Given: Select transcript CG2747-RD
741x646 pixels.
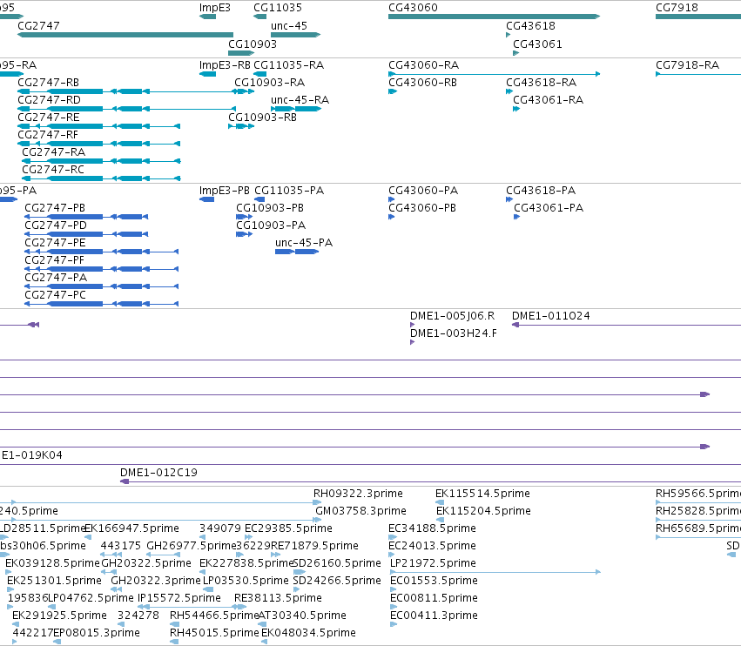Looking at the screenshot, I should point(126,109).
